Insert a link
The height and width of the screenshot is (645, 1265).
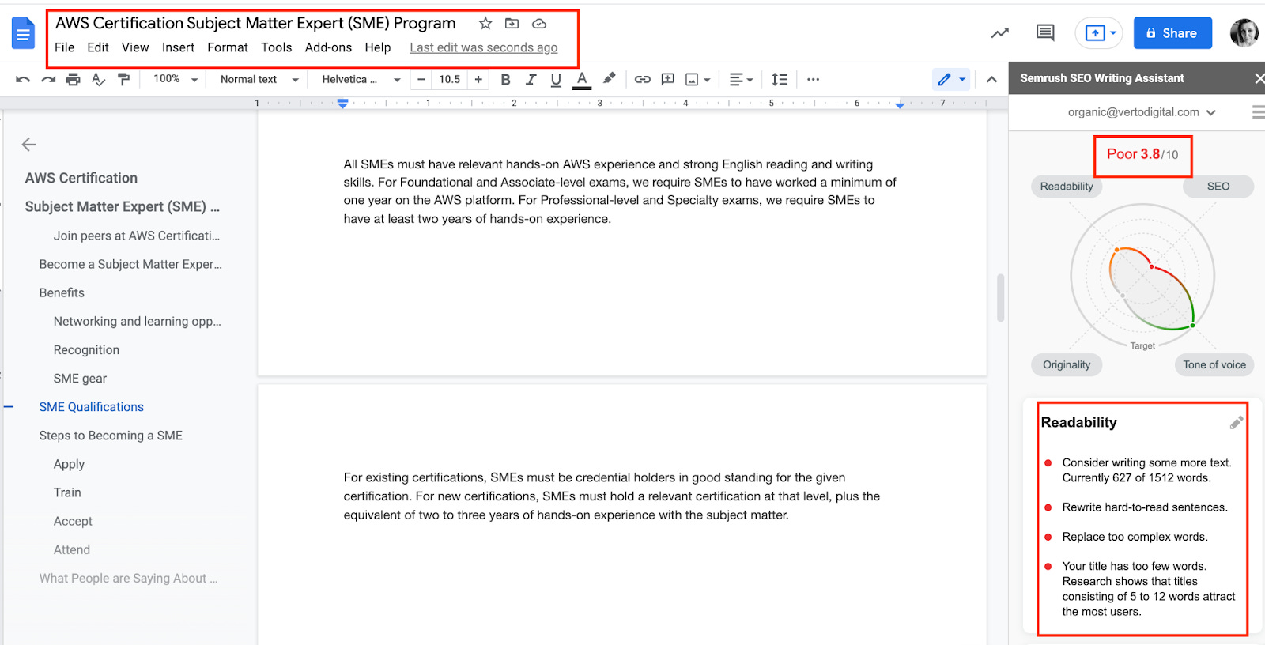tap(643, 79)
